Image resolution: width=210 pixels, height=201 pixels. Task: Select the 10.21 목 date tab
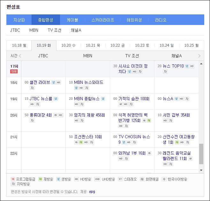(93, 45)
